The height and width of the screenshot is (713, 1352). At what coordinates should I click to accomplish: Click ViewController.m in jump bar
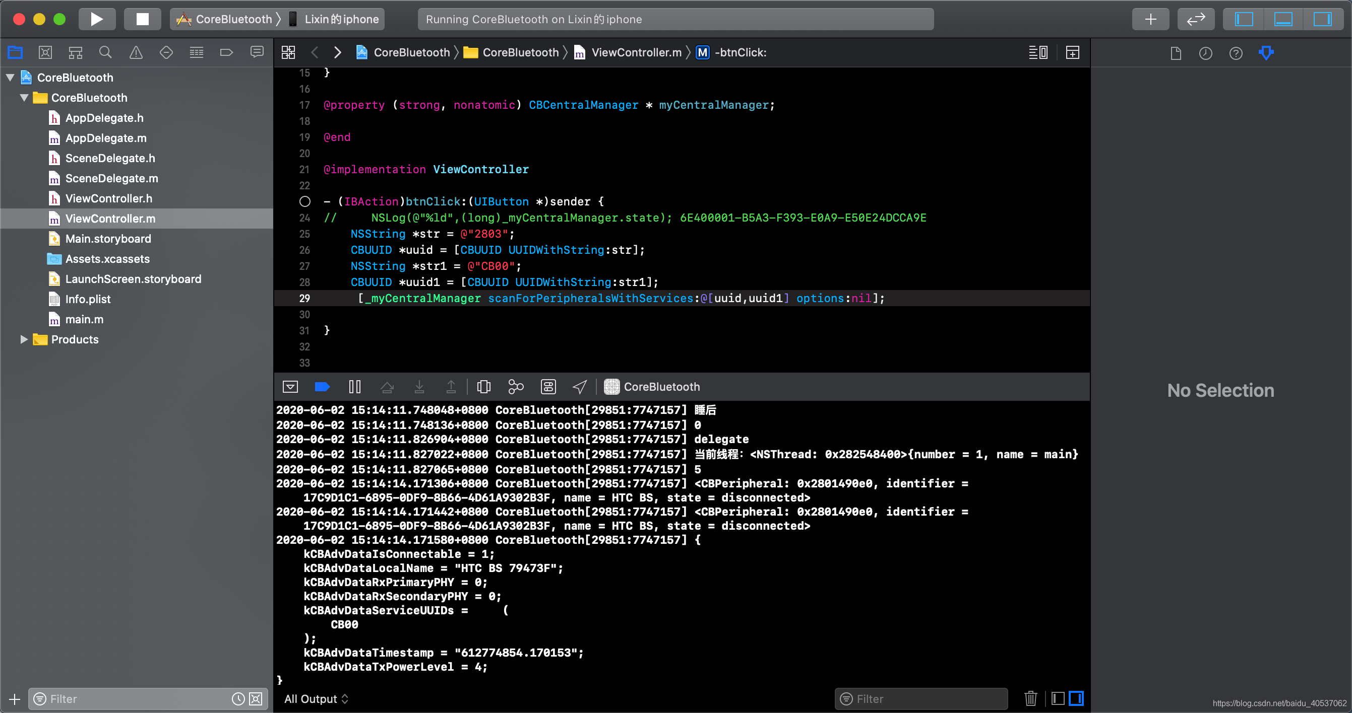click(628, 52)
